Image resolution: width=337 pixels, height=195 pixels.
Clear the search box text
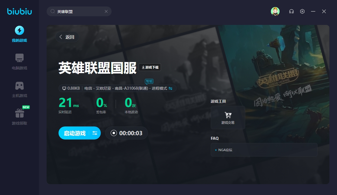tap(106, 11)
